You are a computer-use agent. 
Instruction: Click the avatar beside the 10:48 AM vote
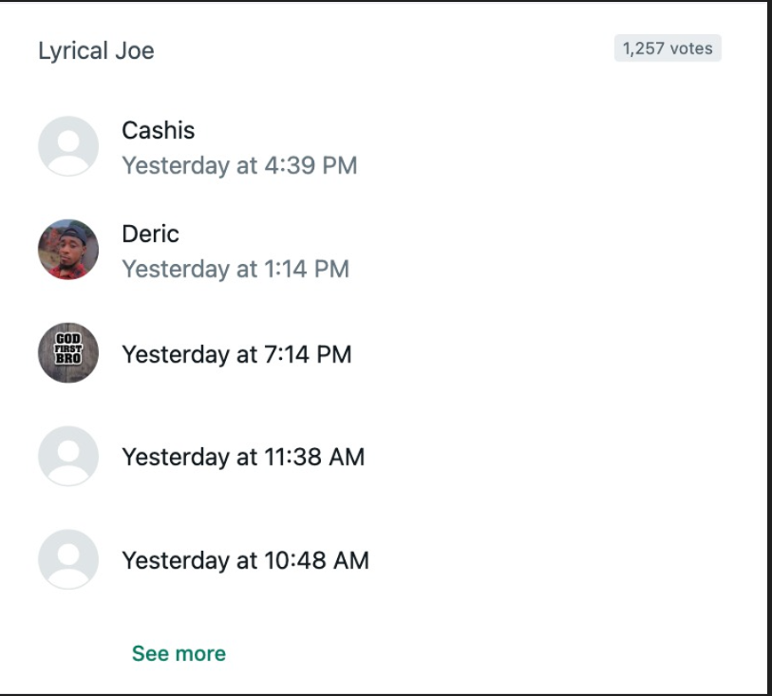click(68, 559)
